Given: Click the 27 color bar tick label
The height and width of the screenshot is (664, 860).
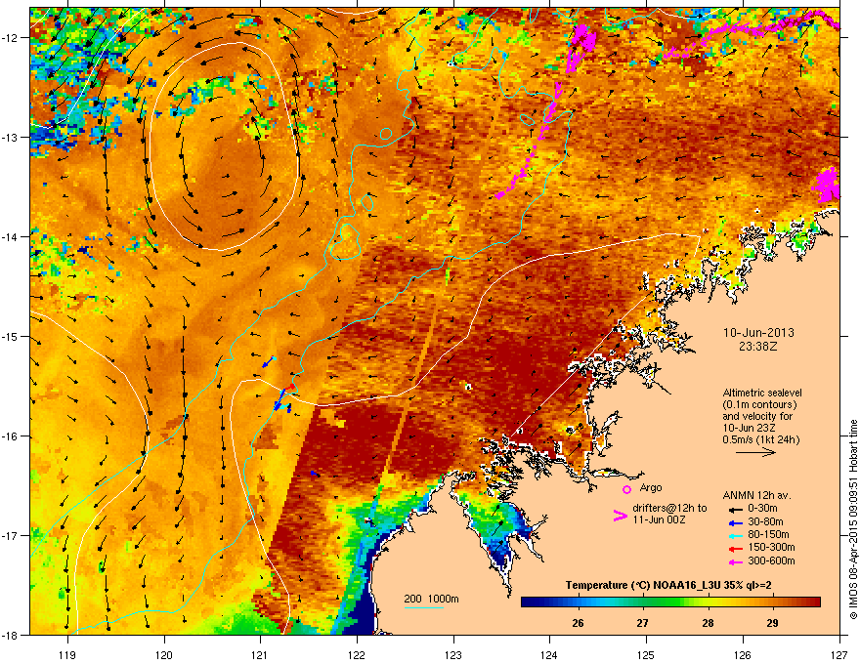Looking at the screenshot, I should click(x=642, y=623).
